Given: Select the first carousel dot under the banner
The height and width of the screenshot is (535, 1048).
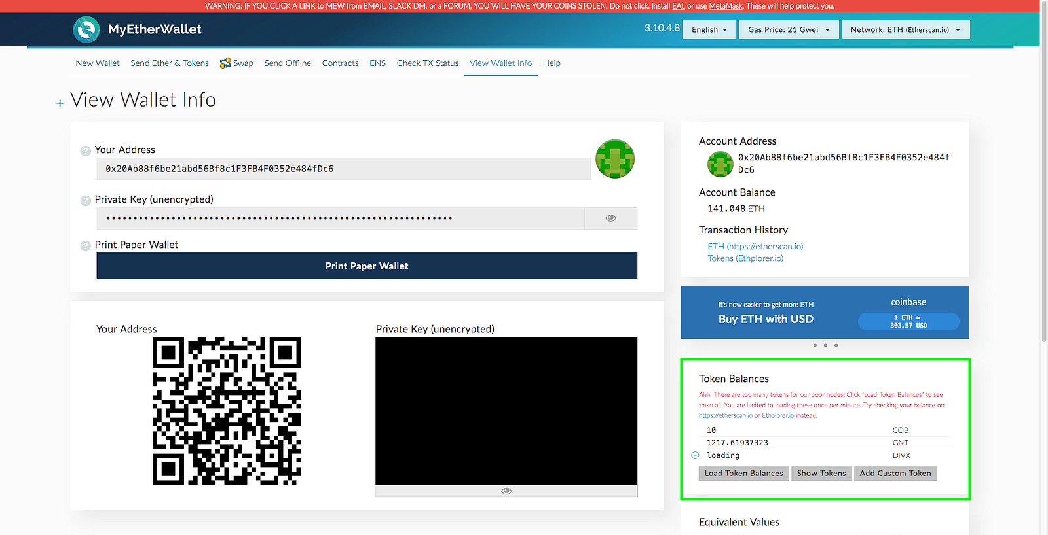Looking at the screenshot, I should pyautogui.click(x=815, y=345).
